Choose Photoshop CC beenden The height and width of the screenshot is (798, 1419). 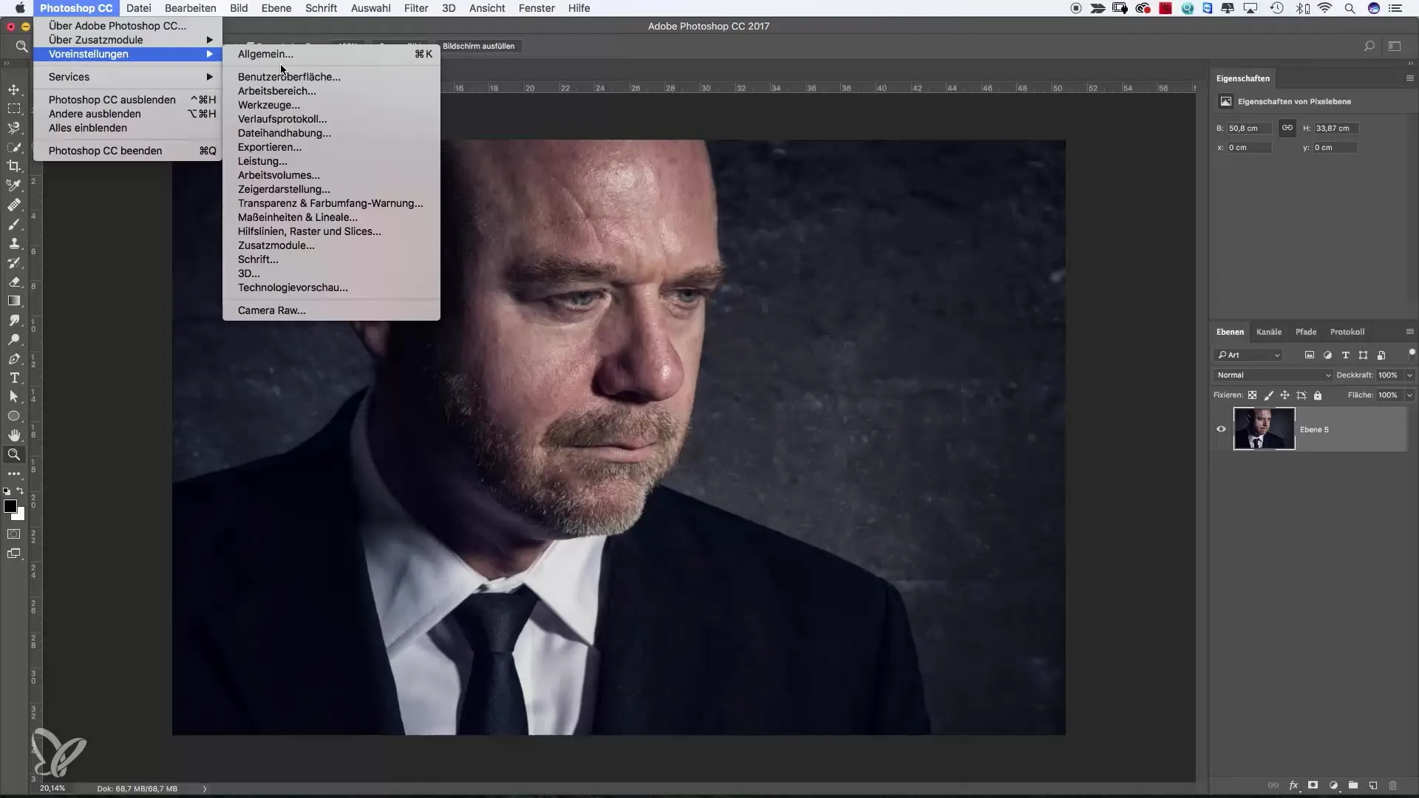coord(127,151)
